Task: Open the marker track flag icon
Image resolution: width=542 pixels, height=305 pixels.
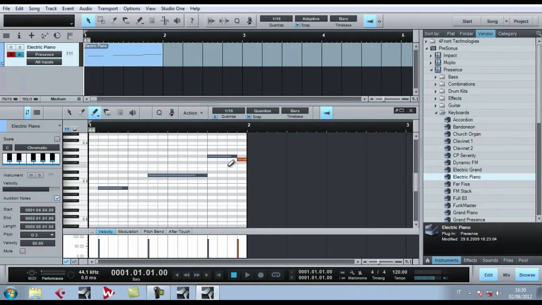Action: (x=70, y=36)
